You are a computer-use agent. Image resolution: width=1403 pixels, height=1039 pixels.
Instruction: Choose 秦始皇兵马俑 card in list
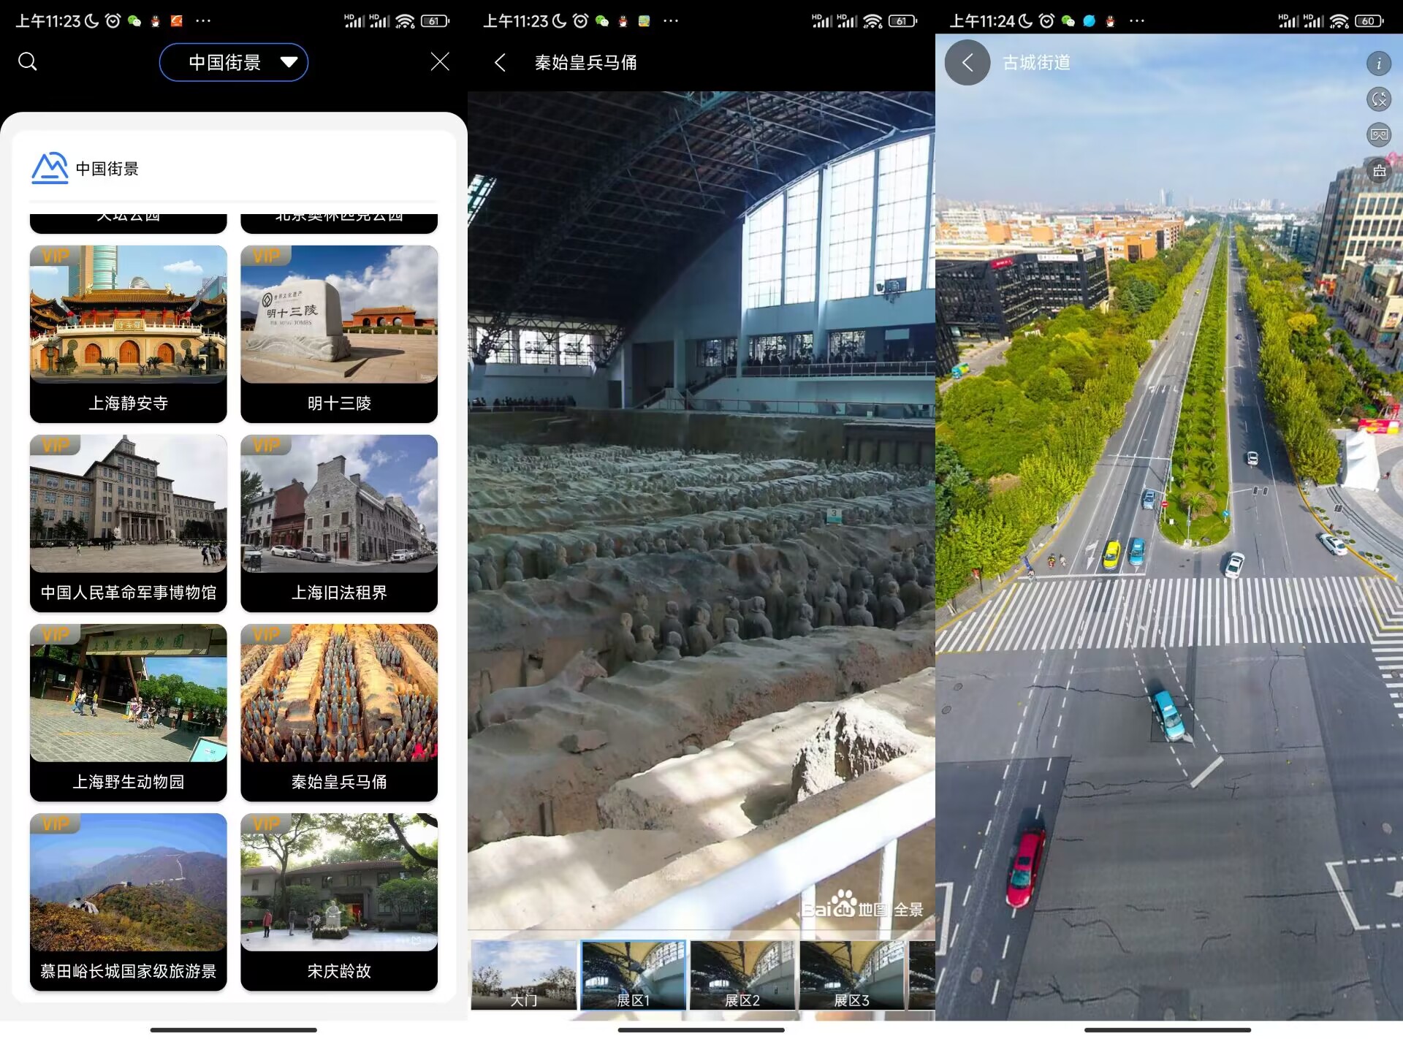[x=339, y=712]
